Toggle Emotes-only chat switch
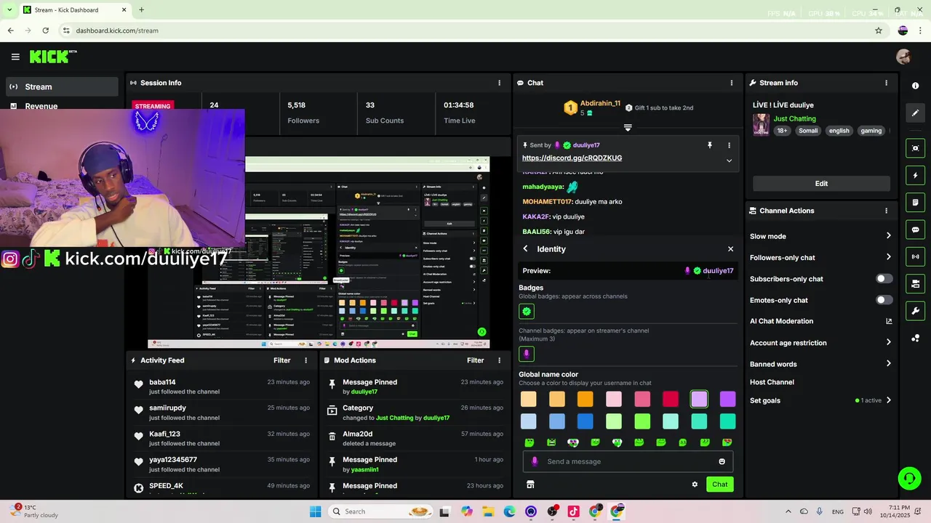This screenshot has height=523, width=931. [884, 300]
